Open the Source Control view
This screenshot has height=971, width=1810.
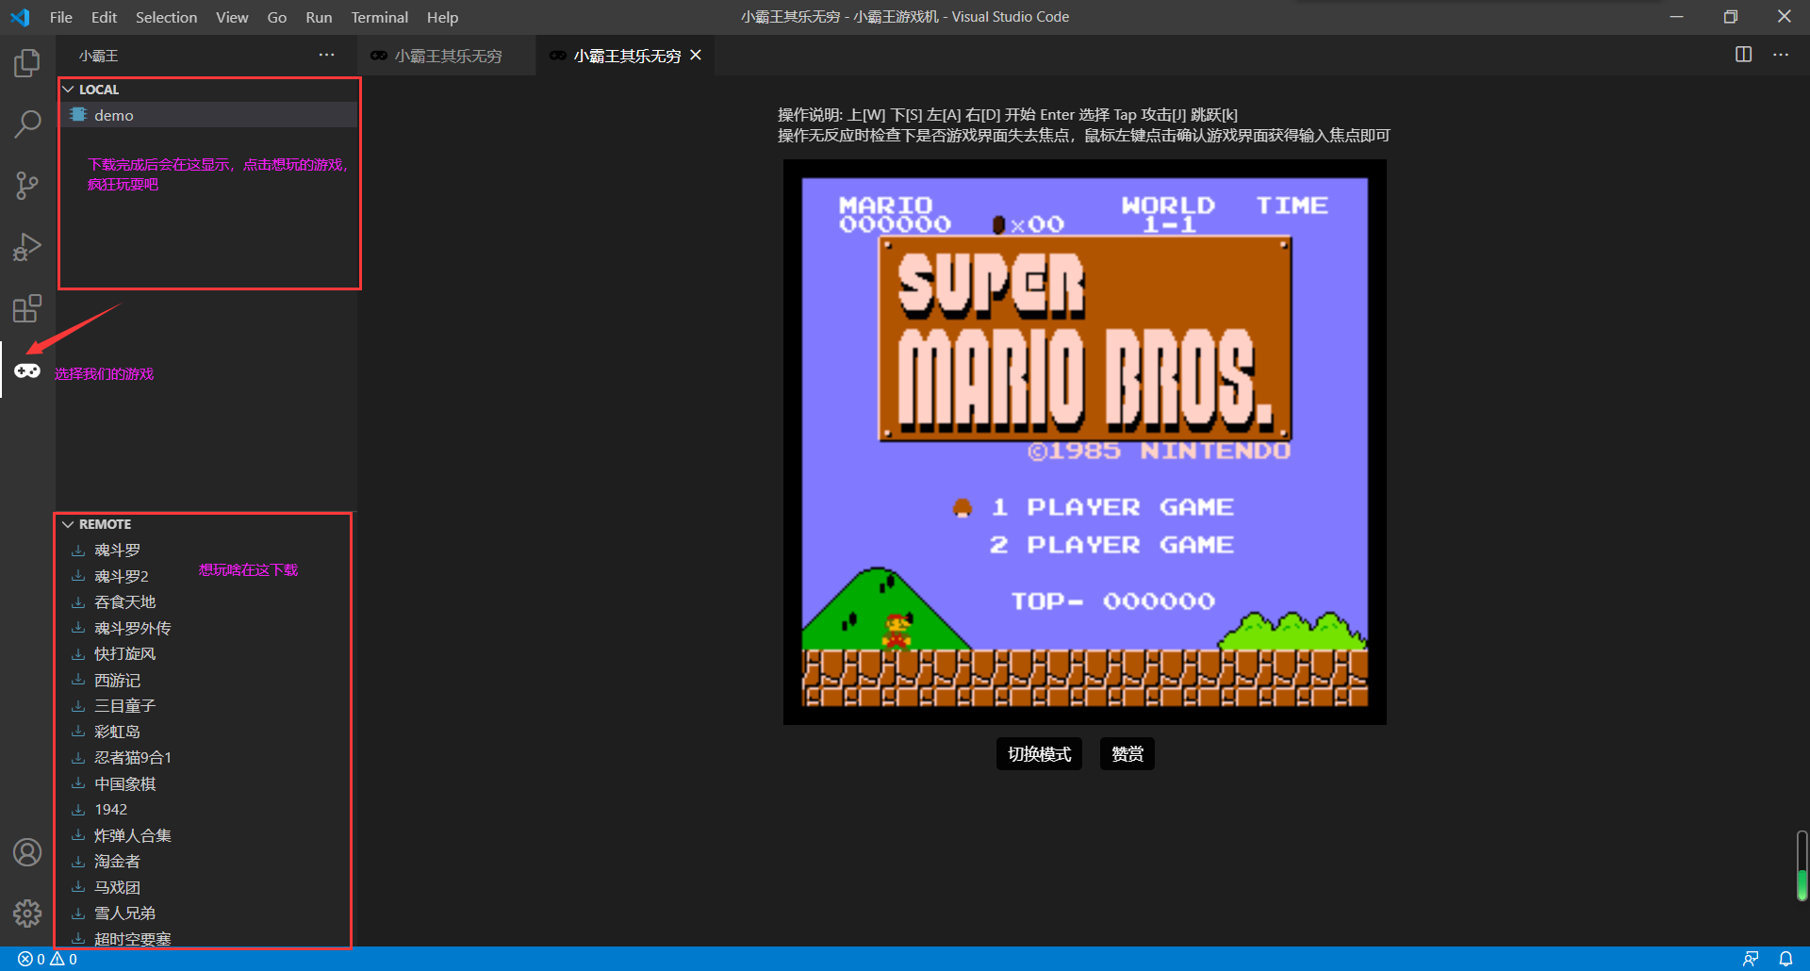[27, 186]
